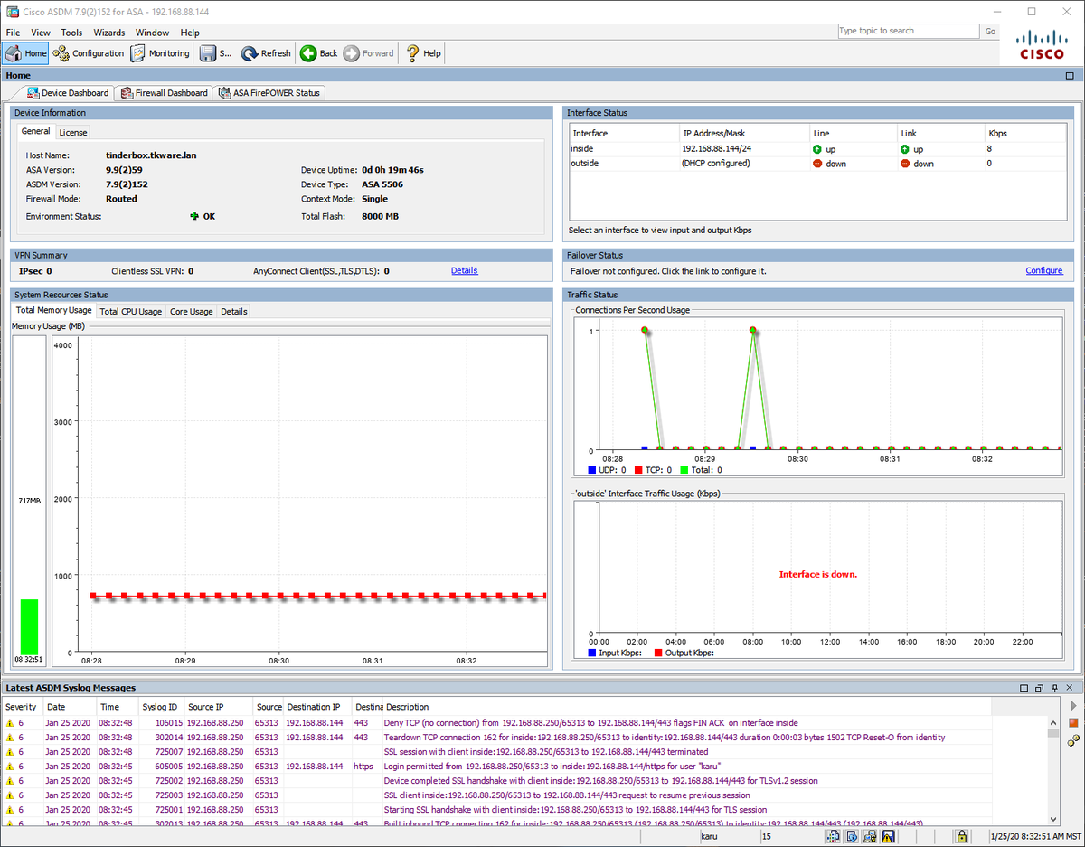Click the Cisco logo
The image size is (1085, 847).
click(x=1043, y=44)
